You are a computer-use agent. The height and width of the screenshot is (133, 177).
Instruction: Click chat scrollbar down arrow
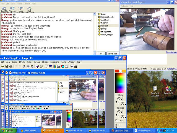tap(95, 53)
